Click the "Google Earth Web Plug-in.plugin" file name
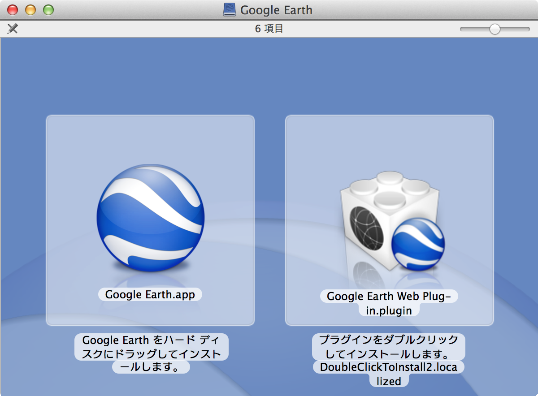 coord(389,303)
